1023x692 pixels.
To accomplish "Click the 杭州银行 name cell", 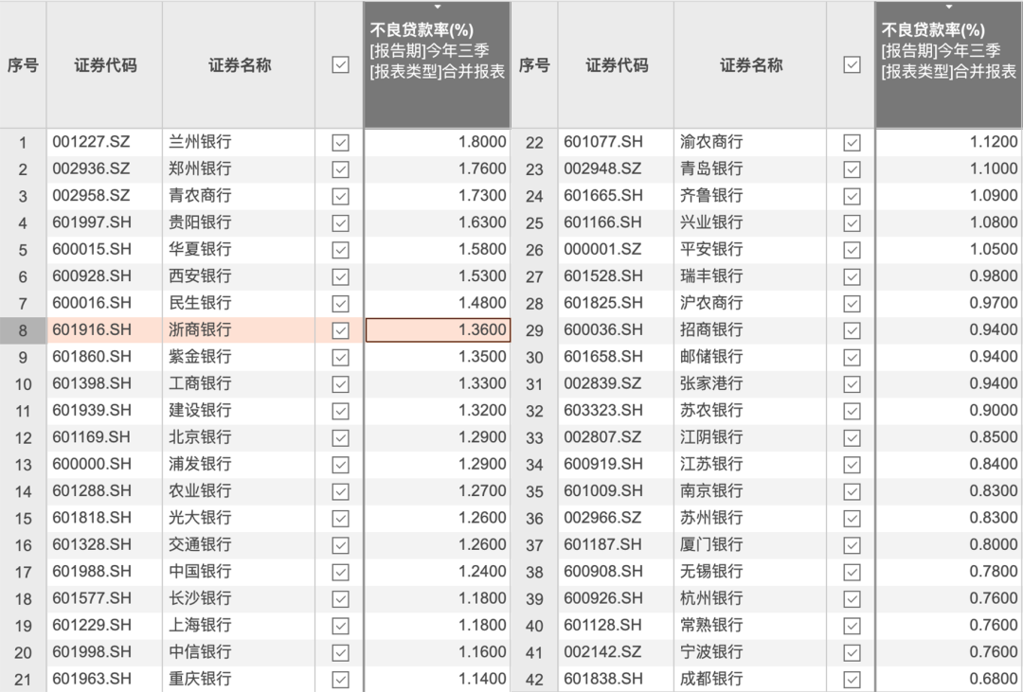I will pyautogui.click(x=749, y=598).
